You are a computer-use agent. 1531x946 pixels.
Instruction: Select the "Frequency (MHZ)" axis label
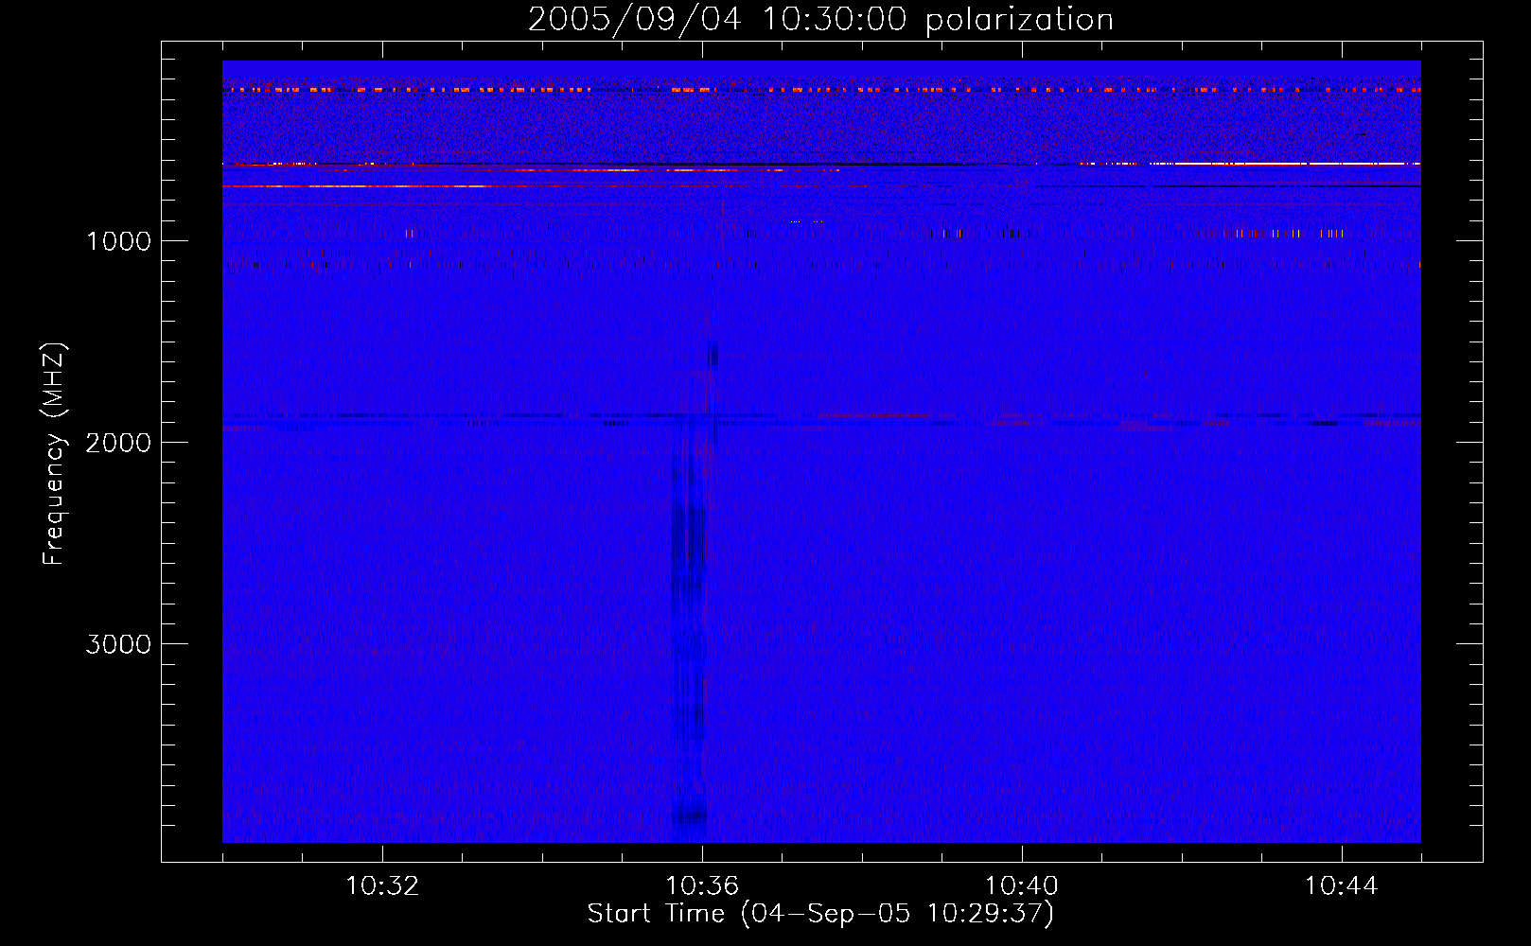(x=54, y=454)
